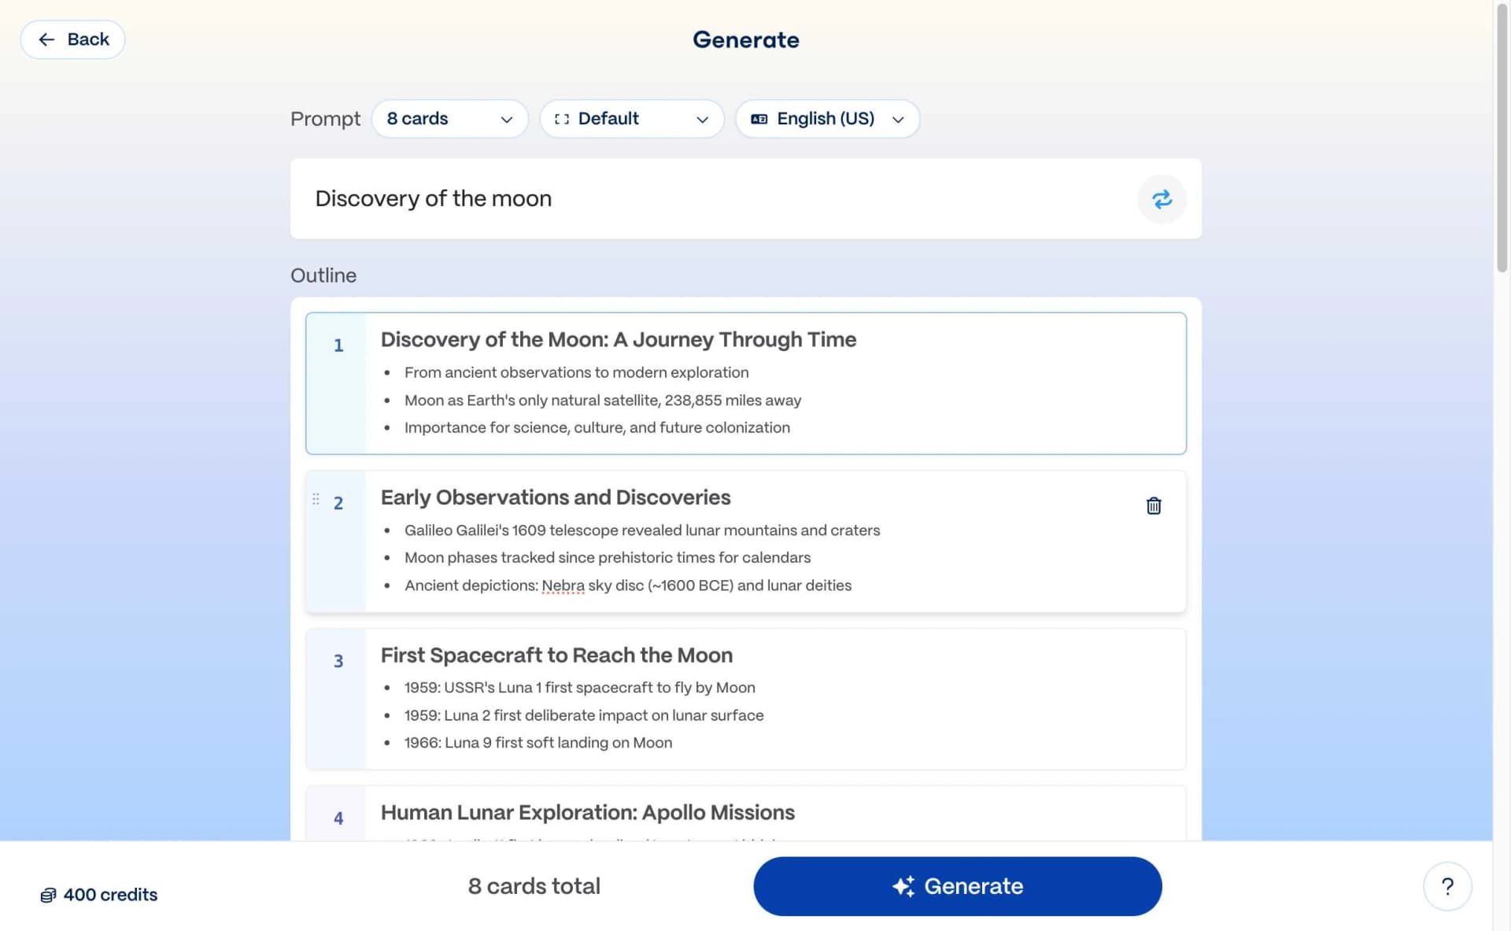The height and width of the screenshot is (931, 1511).
Task: Click the Generate button
Action: (957, 886)
